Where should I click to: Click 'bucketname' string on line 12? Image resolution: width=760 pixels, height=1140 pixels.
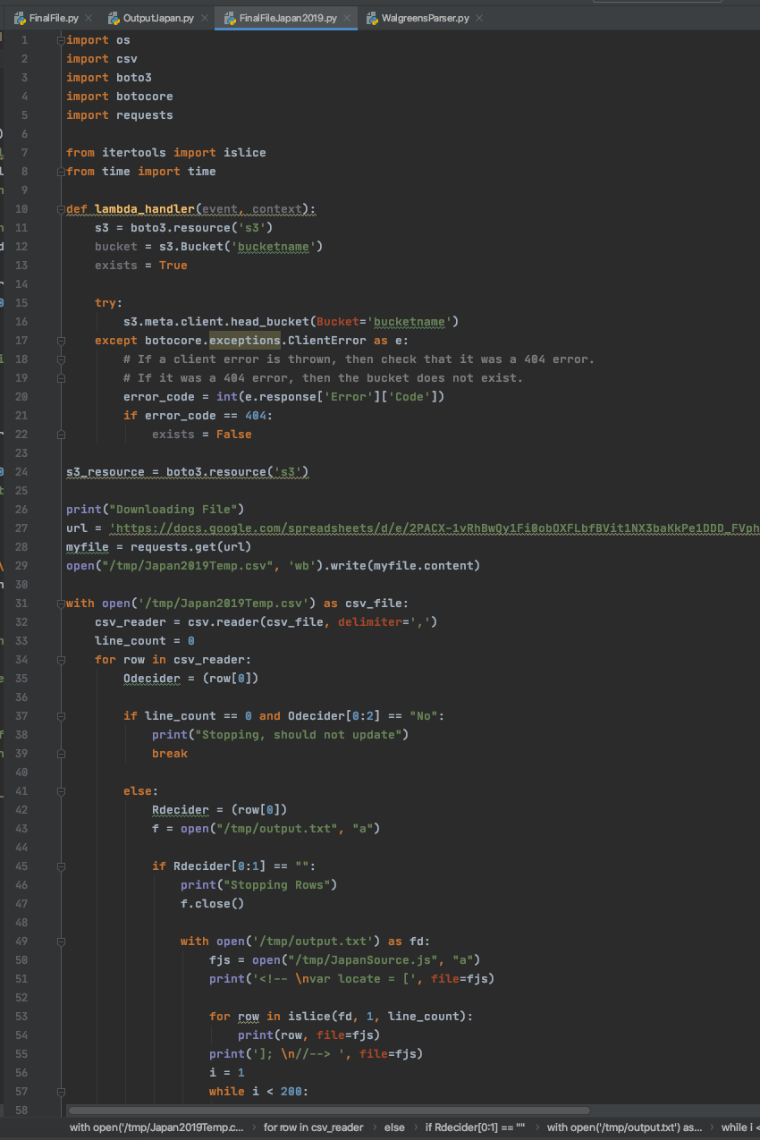tap(274, 247)
